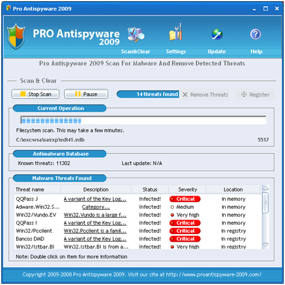The image size is (285, 285).
Task: Open the Win32.Vundo description link
Action: point(95,215)
